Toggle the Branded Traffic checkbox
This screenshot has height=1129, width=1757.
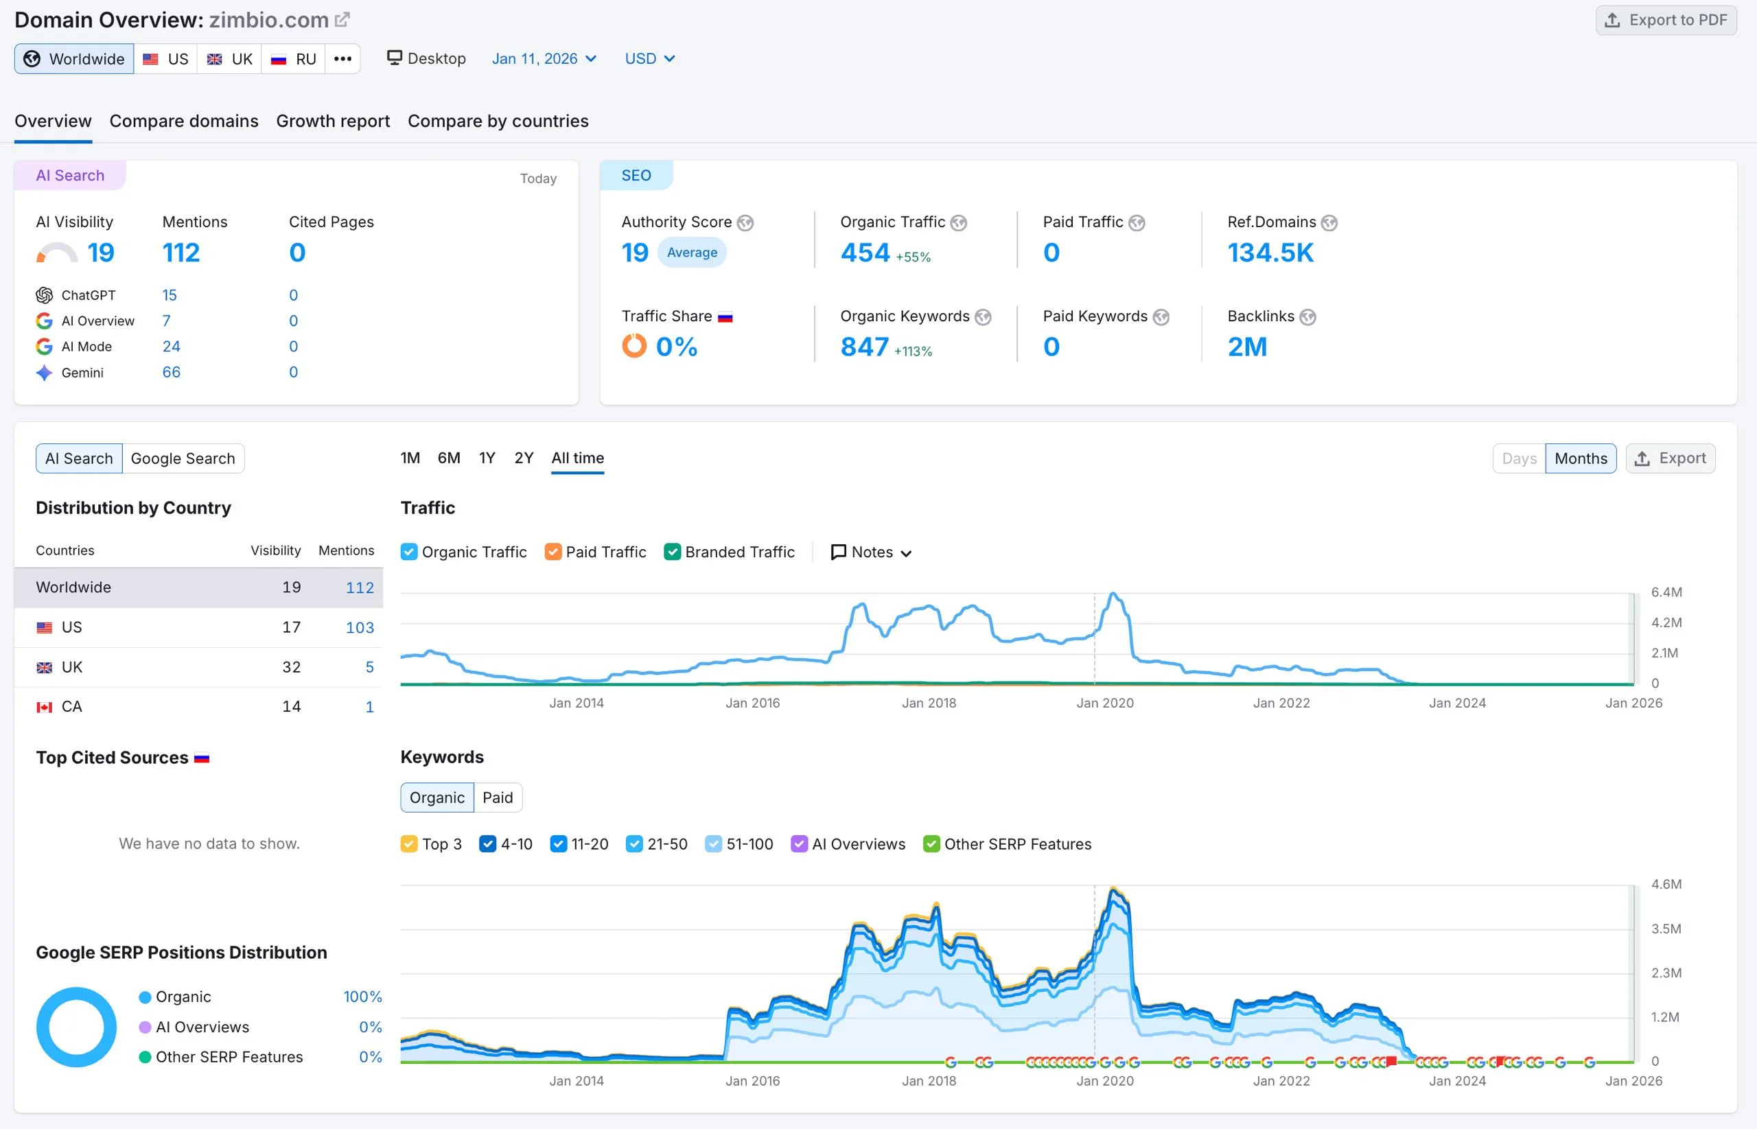pyautogui.click(x=671, y=552)
